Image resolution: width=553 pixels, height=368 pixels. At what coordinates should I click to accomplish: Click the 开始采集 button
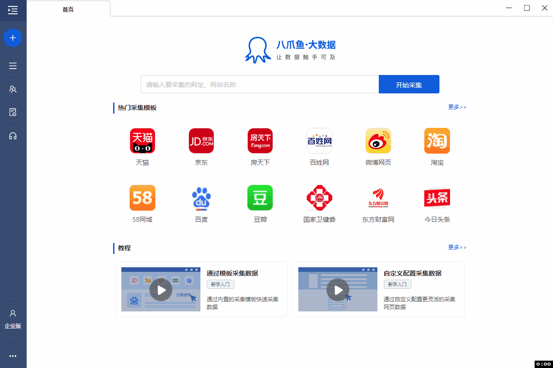pos(409,85)
